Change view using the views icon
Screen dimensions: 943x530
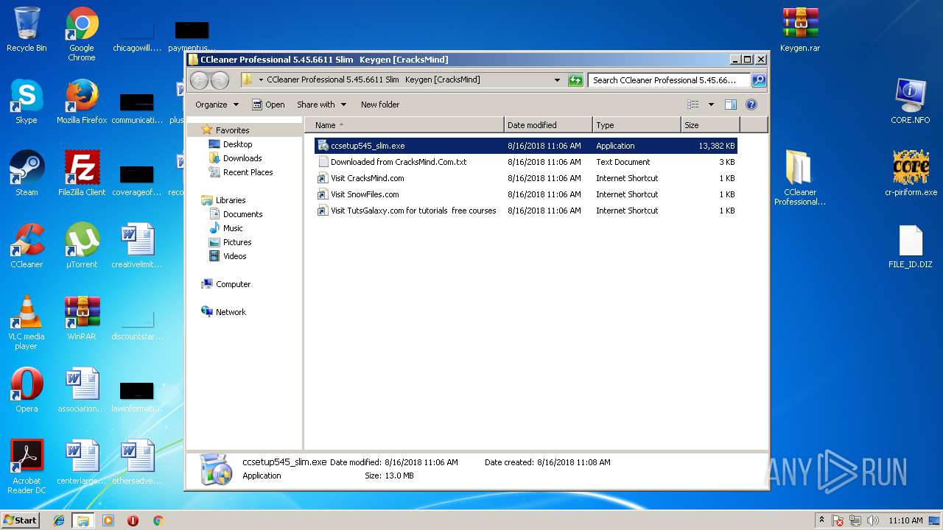[x=693, y=105]
